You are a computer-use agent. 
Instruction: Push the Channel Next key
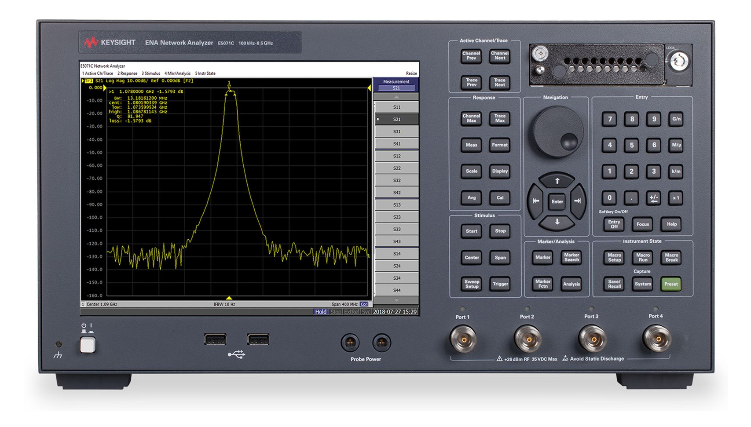[x=500, y=56]
